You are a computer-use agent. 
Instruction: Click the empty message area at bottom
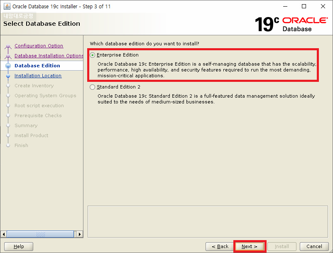click(208, 221)
